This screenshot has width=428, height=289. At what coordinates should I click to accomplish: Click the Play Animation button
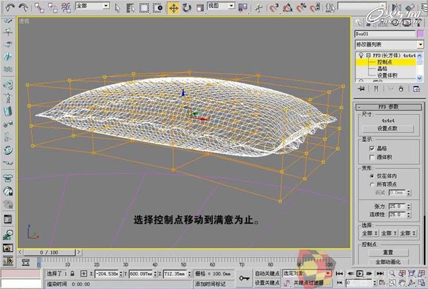359,273
